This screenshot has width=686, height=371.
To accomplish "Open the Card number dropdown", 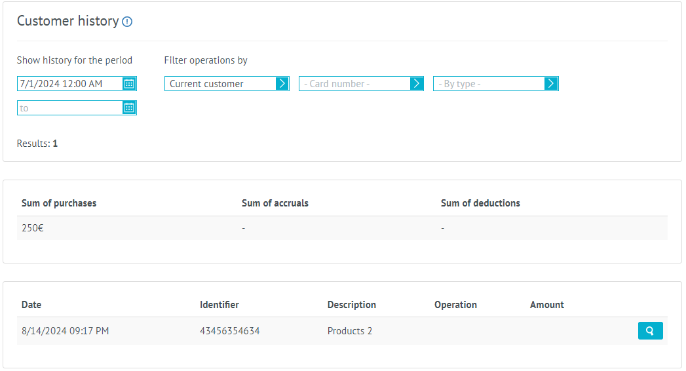I will point(354,83).
